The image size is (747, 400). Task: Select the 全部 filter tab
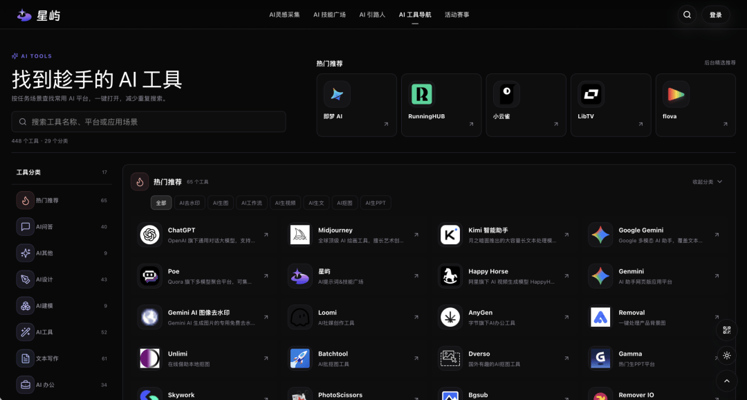161,203
